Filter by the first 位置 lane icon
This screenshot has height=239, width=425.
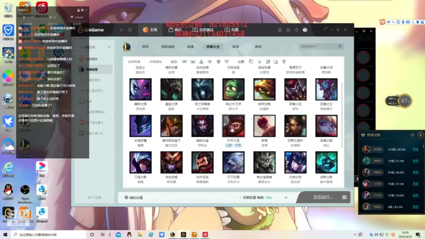coord(251,62)
